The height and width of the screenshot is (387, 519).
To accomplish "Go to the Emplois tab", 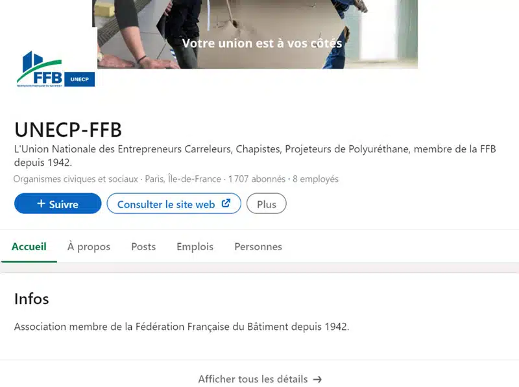I will 195,247.
